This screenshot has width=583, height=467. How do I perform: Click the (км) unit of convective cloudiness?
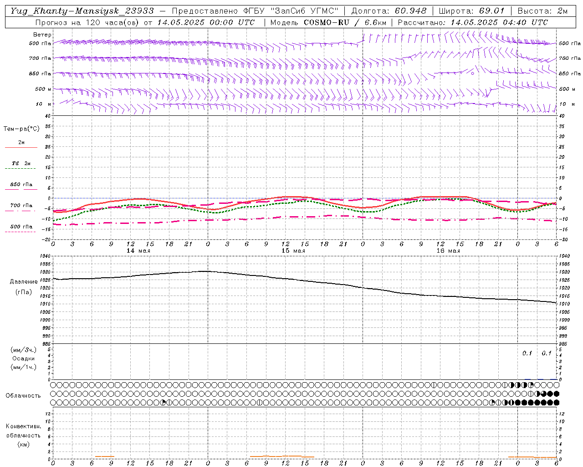(24, 444)
